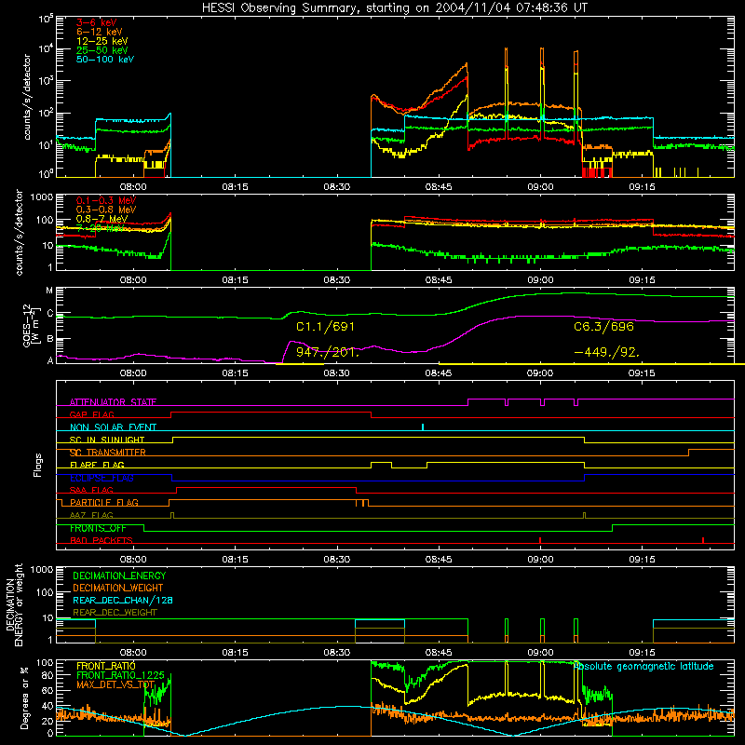Click the 1000 tick on the MeV panel axis
The height and width of the screenshot is (745, 745).
tap(42, 196)
